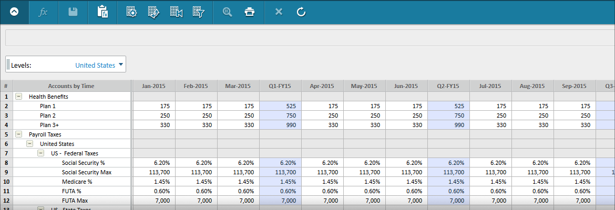Viewport: 615px width, 210px height.
Task: Select the Plan 3+ row label
Action: 49,125
